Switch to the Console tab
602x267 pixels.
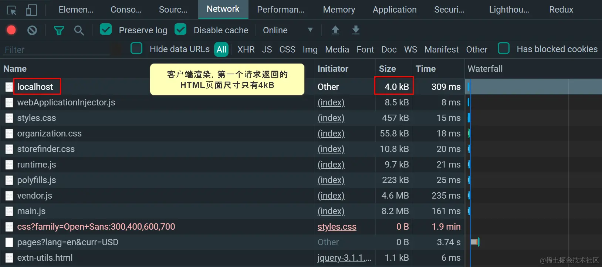126,10
